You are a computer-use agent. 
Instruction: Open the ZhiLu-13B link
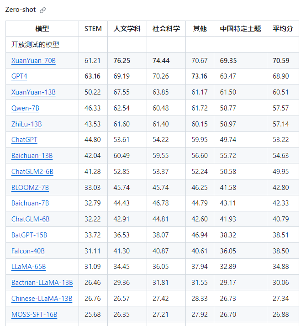click(26, 124)
